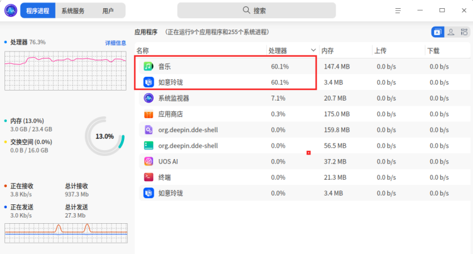Click UOS AI process name
Image resolution: width=473 pixels, height=254 pixels.
coord(168,162)
